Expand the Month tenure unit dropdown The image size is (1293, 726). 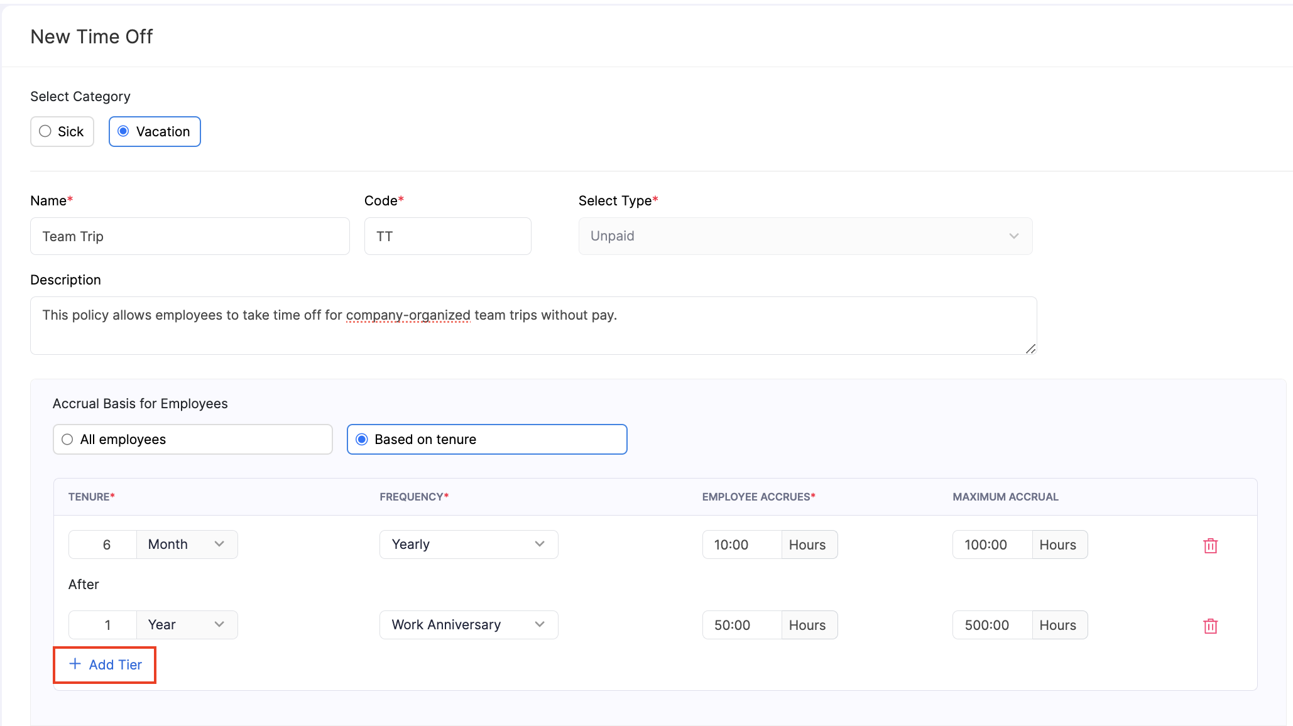(187, 544)
